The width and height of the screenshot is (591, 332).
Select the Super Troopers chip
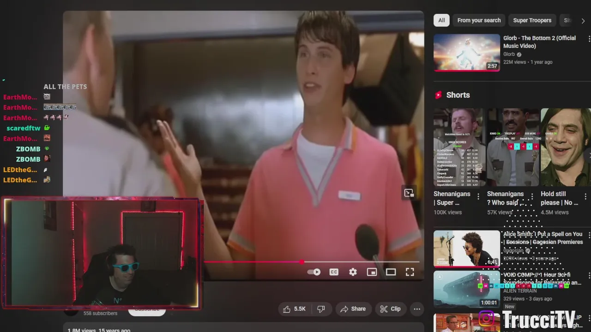coord(532,20)
